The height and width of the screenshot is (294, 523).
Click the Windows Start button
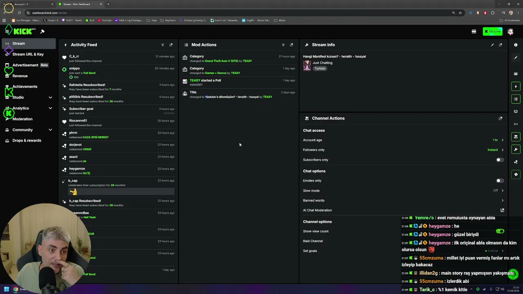pyautogui.click(x=7, y=290)
